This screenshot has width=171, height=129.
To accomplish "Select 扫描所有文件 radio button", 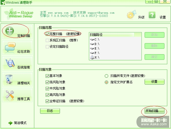I will tap(106, 76).
